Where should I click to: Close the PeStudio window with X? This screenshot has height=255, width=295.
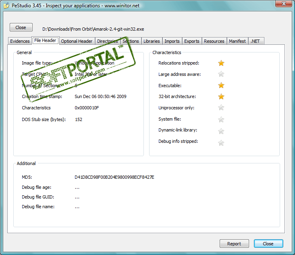point(284,4)
